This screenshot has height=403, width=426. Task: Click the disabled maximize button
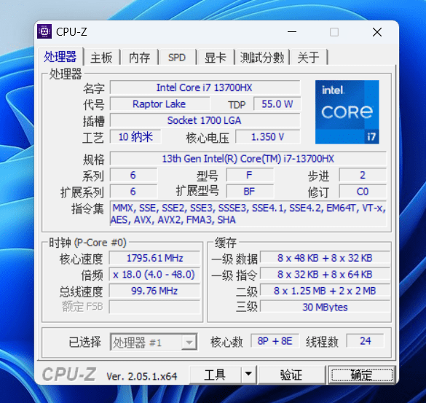334,32
